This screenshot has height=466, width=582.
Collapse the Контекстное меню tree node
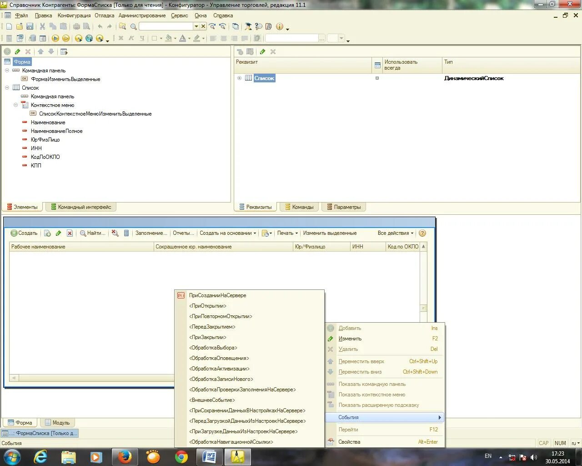15,105
